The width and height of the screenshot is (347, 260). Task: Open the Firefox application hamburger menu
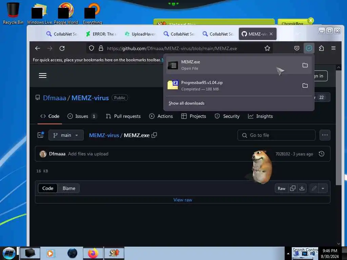pos(333,48)
